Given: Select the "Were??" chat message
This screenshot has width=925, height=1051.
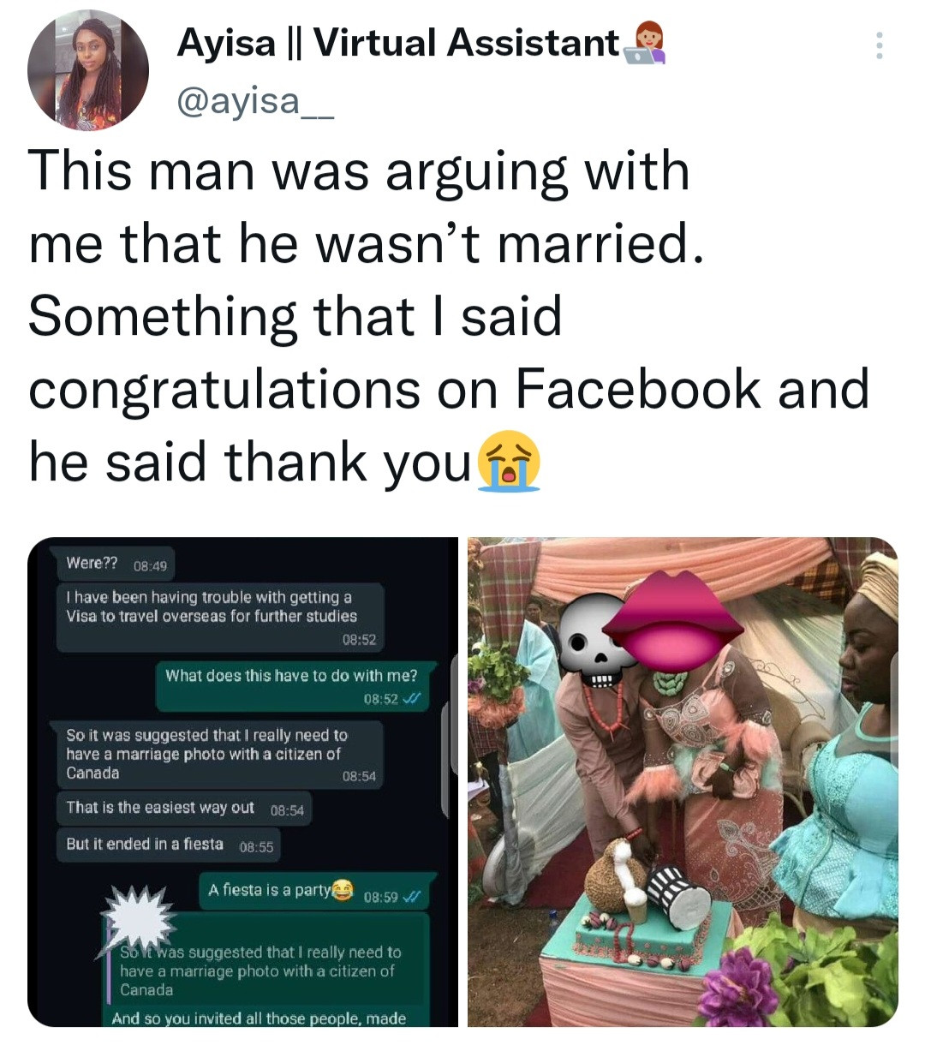Looking at the screenshot, I should point(92,564).
